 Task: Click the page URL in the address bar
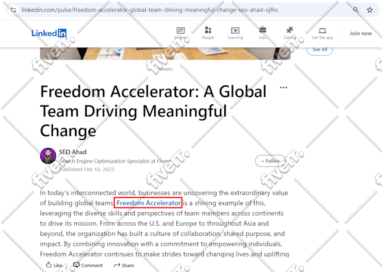(150, 10)
